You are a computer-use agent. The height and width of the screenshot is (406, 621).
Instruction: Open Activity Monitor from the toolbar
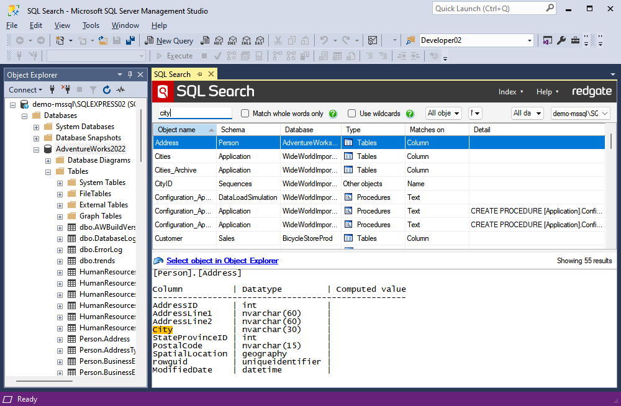[372, 40]
